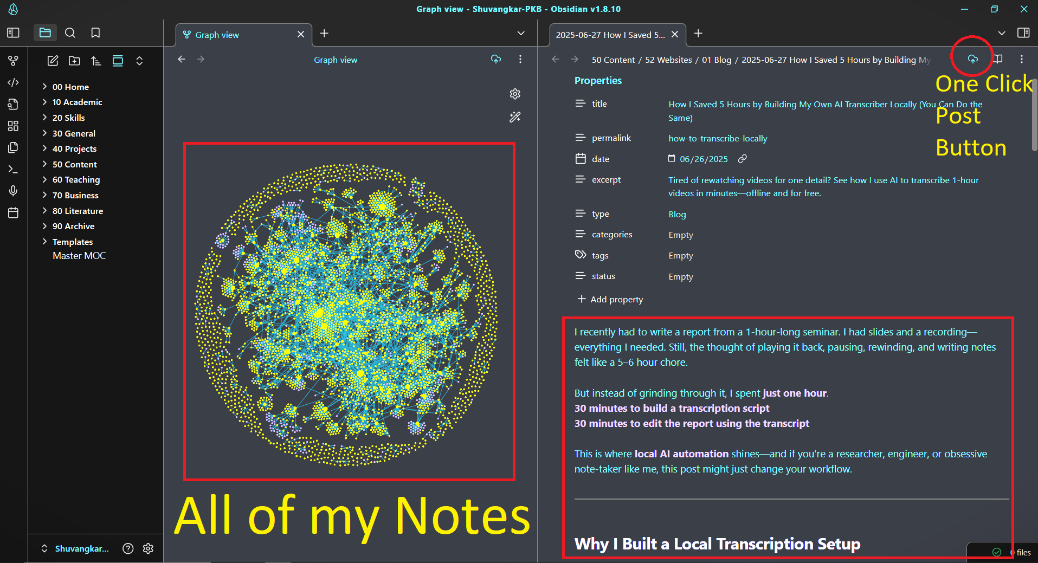
Task: Click the Blog type property value
Action: point(677,214)
